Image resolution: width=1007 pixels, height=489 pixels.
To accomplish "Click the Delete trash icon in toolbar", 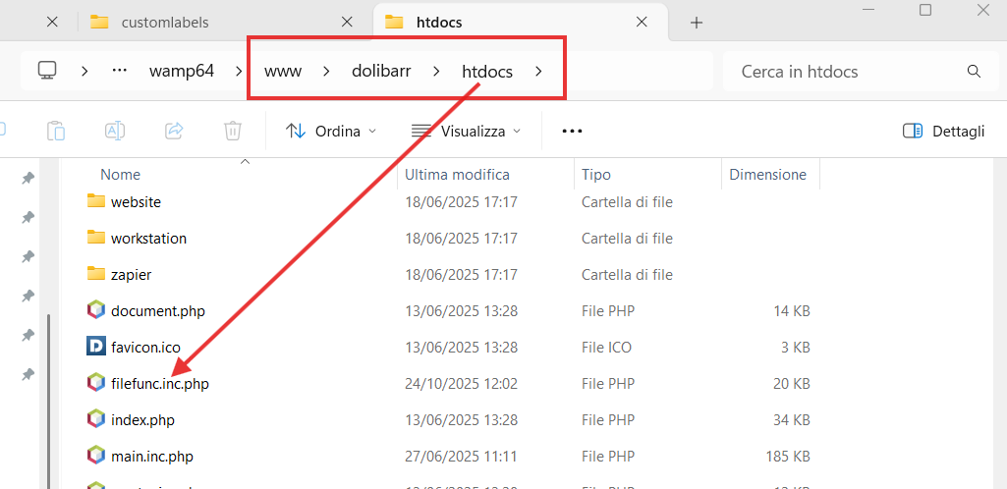I will coord(232,131).
